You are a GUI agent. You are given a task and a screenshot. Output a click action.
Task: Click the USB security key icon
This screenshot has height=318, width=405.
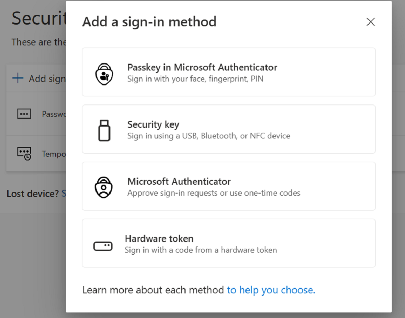104,130
